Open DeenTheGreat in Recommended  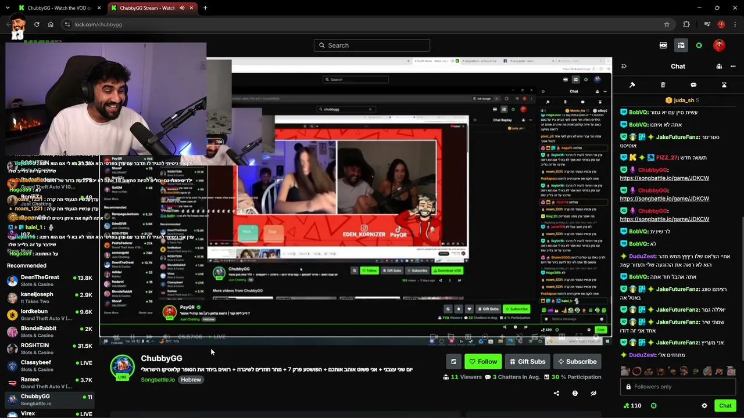point(49,281)
